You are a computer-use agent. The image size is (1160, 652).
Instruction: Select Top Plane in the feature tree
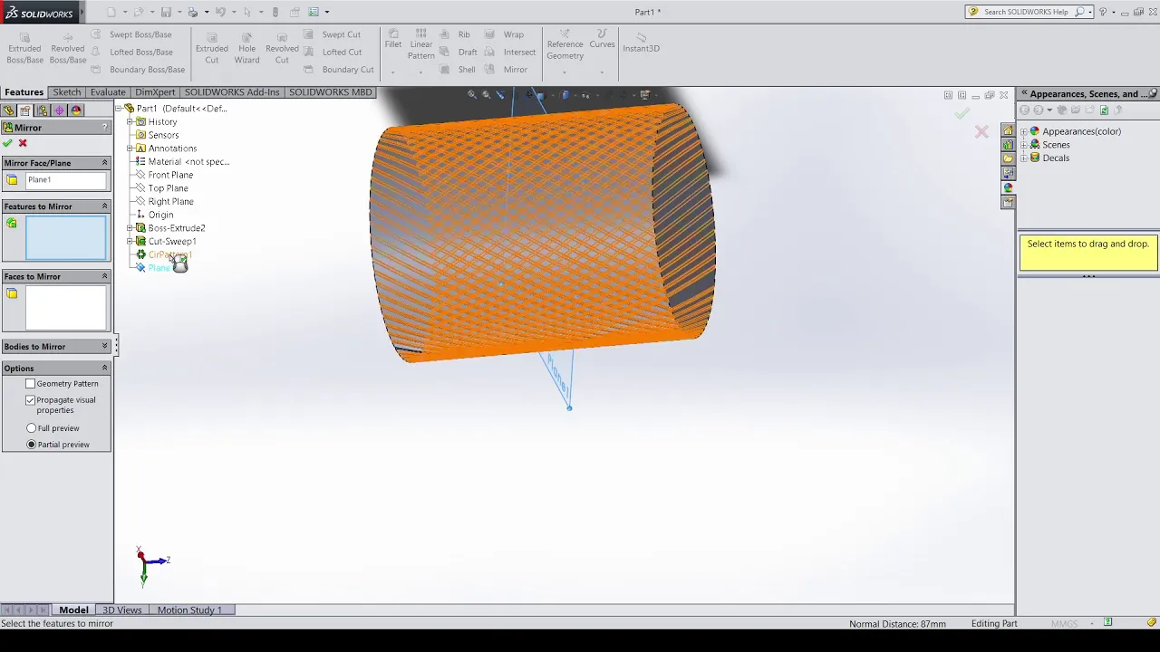coord(168,188)
